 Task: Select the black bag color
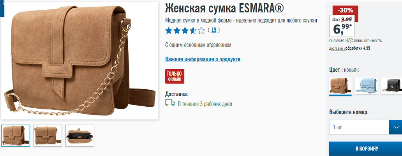(x=391, y=86)
